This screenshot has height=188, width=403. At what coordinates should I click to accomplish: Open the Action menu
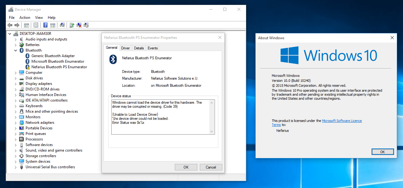(25, 18)
